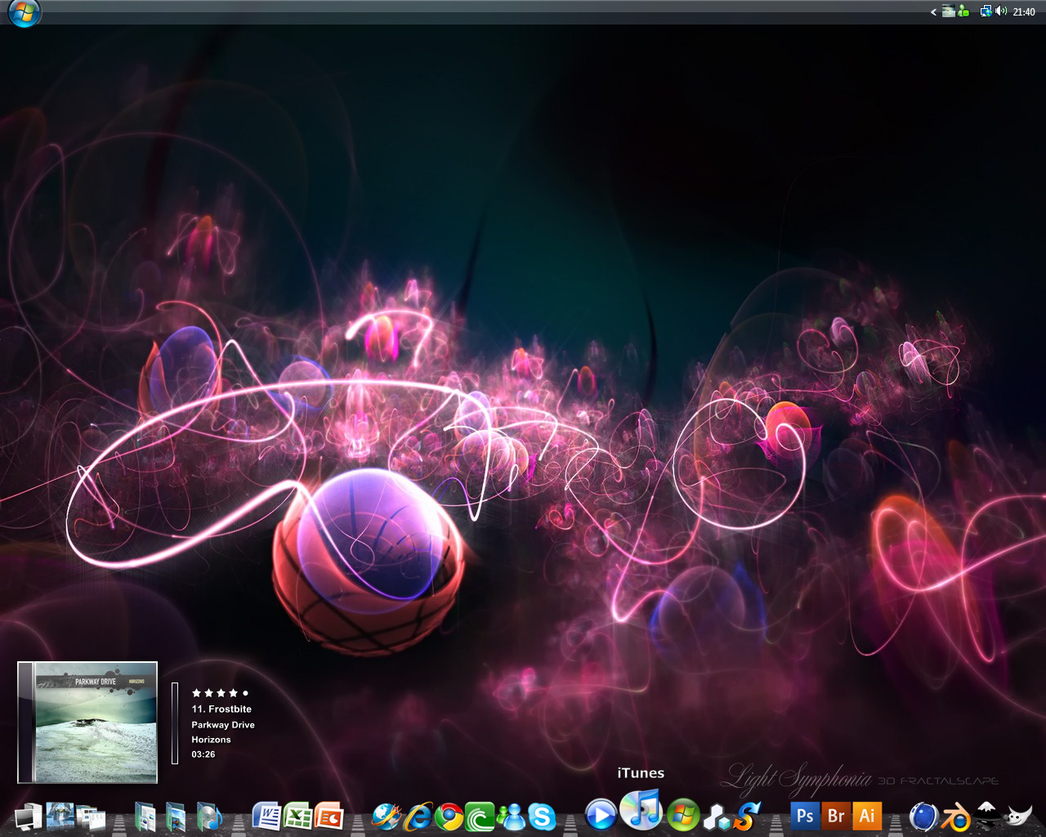The width and height of the screenshot is (1046, 837).
Task: Click the '11. Frostbite' track title
Action: coord(221,709)
